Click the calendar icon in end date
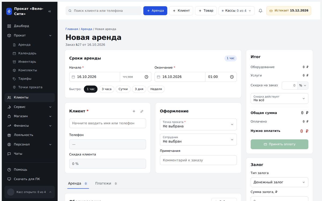 pos(159,77)
